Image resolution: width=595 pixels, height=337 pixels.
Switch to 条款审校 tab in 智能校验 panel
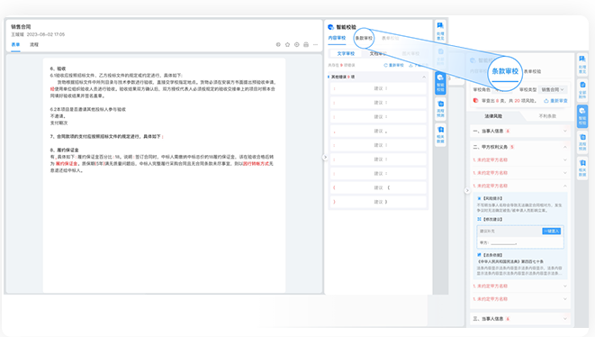[364, 38]
